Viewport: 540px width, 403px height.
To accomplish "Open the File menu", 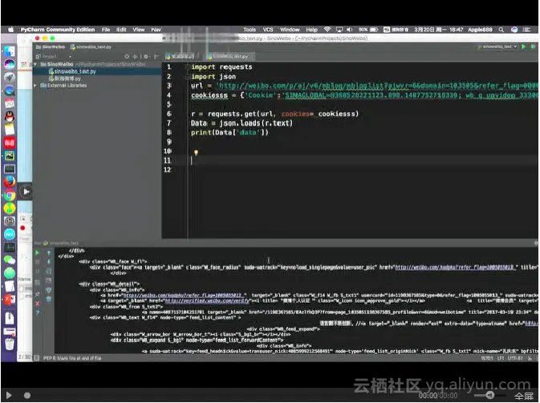I will pyautogui.click(x=106, y=30).
